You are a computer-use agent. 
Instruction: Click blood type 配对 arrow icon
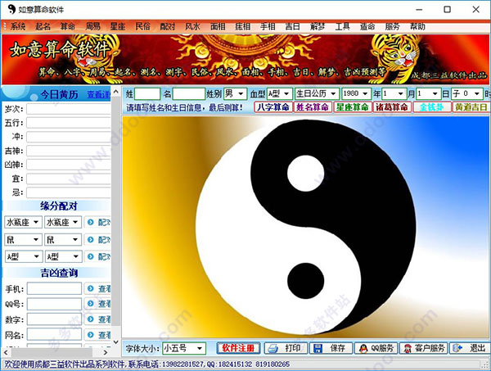tap(91, 256)
